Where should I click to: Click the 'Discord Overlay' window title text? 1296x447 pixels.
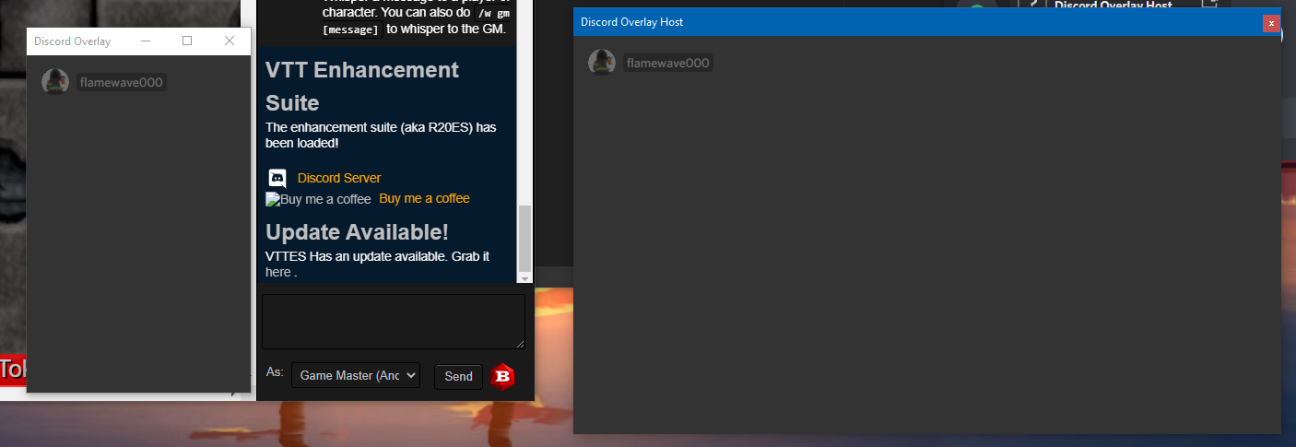click(x=72, y=41)
